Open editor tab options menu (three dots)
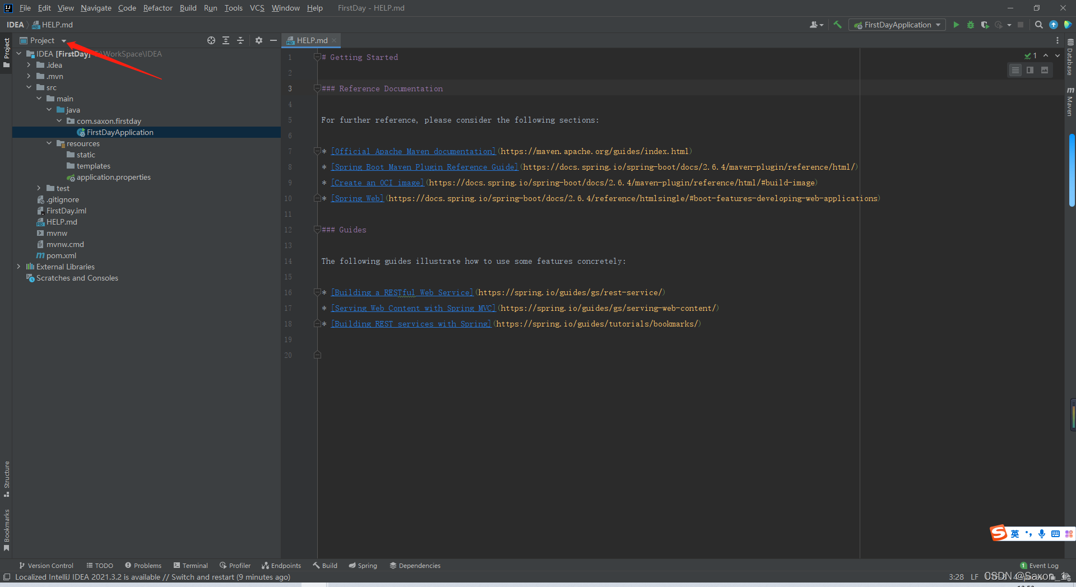The height and width of the screenshot is (587, 1076). (1058, 40)
